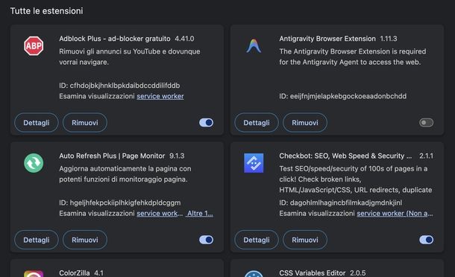Viewport: 455px width, 277px height.
Task: Click the Checkbot blue square icon
Action: coord(254,163)
